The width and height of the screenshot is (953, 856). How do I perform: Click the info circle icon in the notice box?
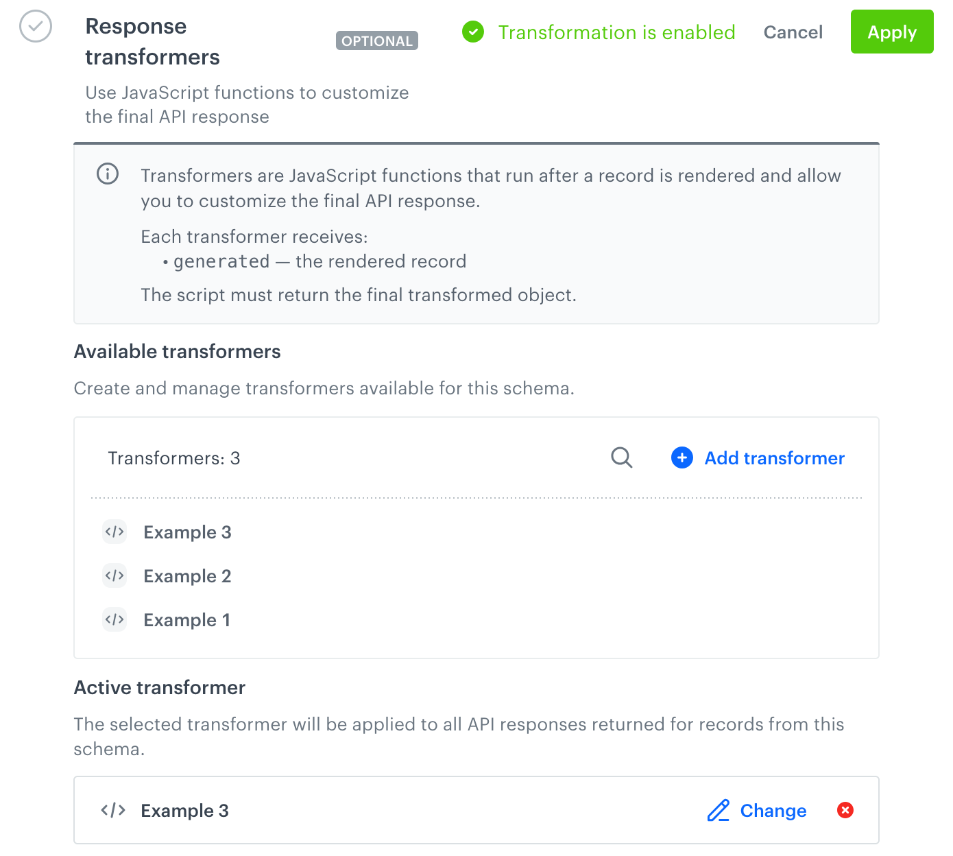coord(108,174)
